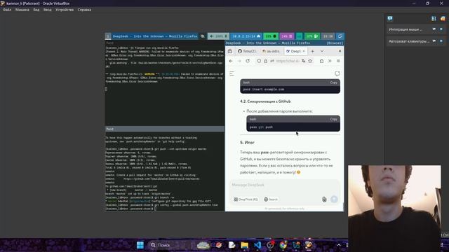Copy the pass insert example.com code block
449x252 pixels.
pos(334,83)
